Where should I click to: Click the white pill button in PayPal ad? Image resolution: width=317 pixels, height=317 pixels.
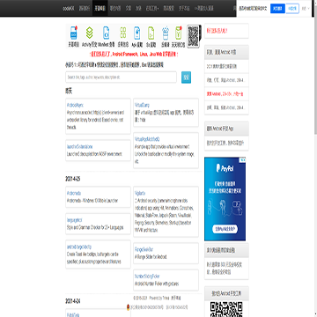[225, 229]
